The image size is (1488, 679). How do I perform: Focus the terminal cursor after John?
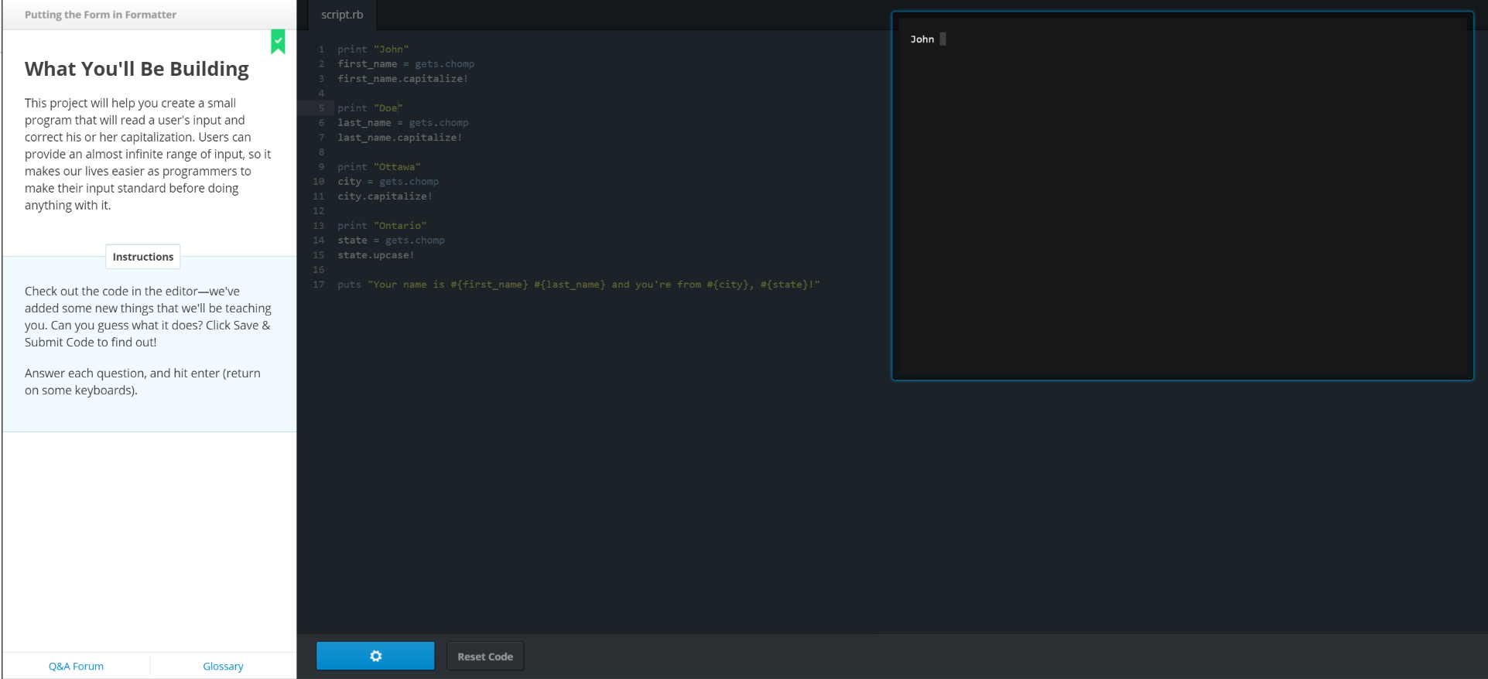pyautogui.click(x=942, y=39)
